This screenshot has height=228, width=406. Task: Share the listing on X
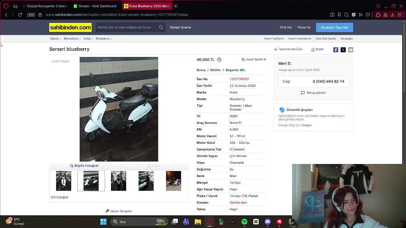[x=343, y=50]
